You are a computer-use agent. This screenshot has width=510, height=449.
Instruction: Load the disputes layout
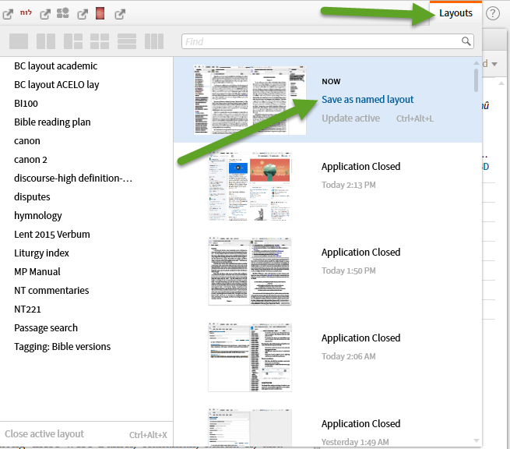pyautogui.click(x=32, y=197)
